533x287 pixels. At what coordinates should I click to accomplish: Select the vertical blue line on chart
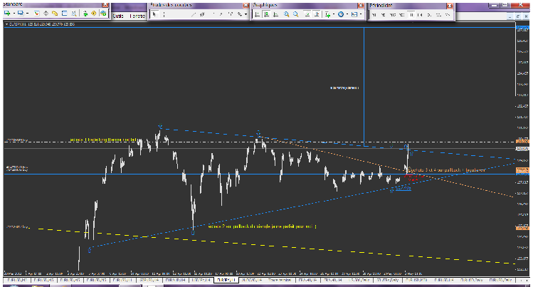tap(364, 87)
